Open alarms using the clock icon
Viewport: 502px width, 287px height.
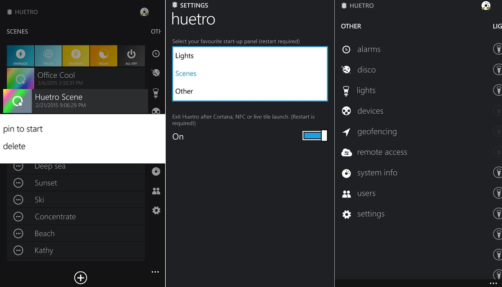[x=346, y=49]
